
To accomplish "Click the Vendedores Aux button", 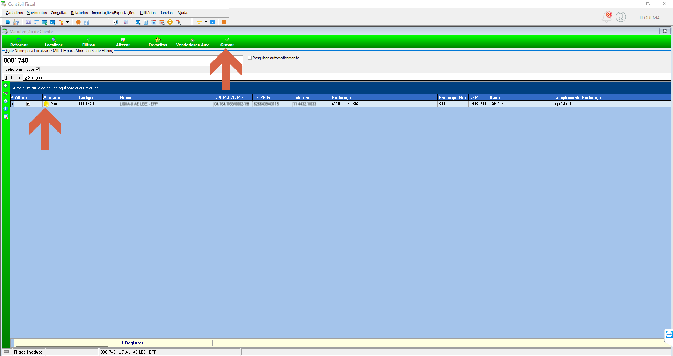I will 192,42.
